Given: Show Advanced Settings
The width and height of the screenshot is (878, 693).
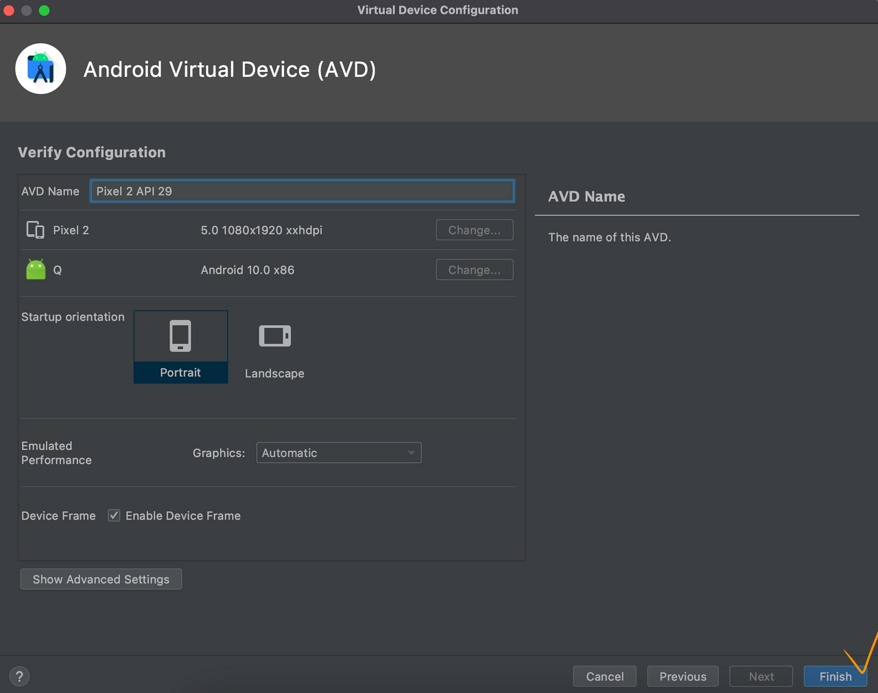Looking at the screenshot, I should click(x=101, y=579).
